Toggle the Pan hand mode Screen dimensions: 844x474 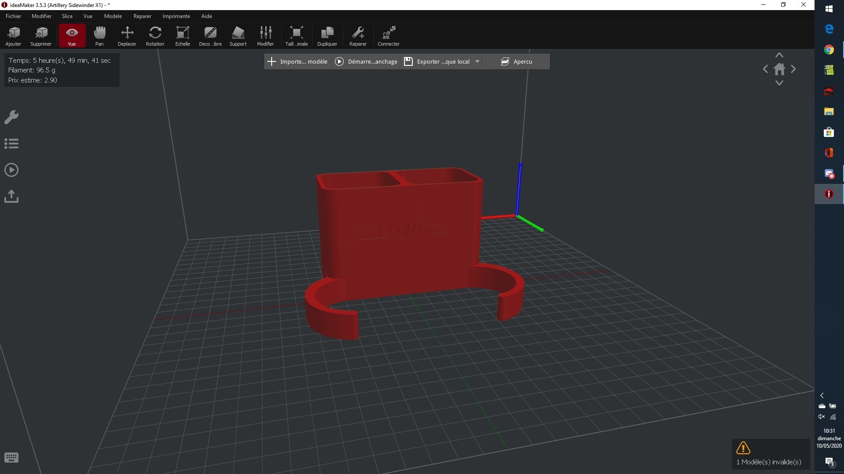tap(99, 36)
